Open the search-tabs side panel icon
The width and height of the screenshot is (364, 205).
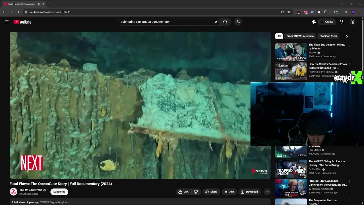point(336,12)
